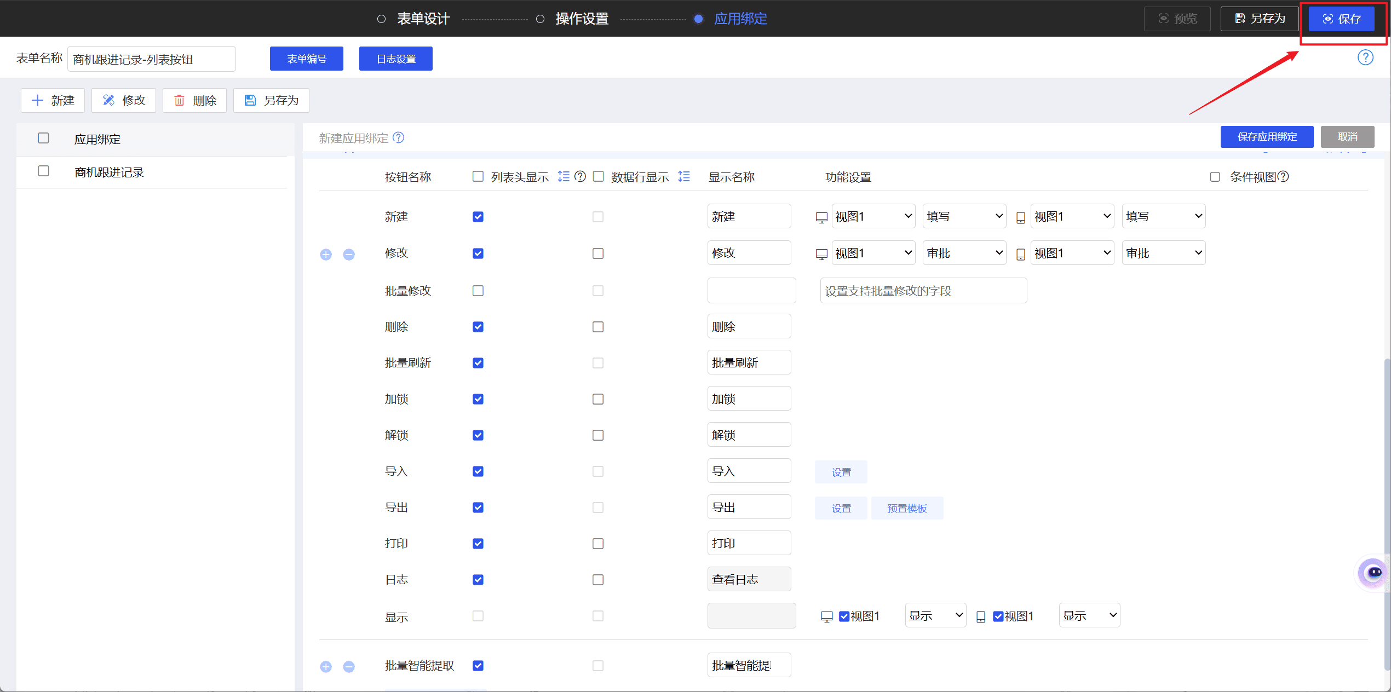This screenshot has height=692, width=1391.
Task: Uncheck the mobile 视图1 checkbox in 显示 row
Action: tap(998, 616)
